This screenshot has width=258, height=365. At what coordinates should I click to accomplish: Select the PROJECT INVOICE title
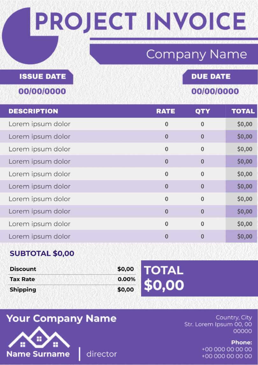coord(140,22)
